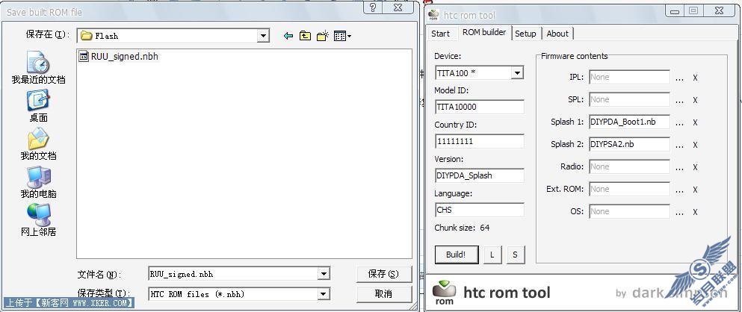Click the L button

click(x=492, y=255)
